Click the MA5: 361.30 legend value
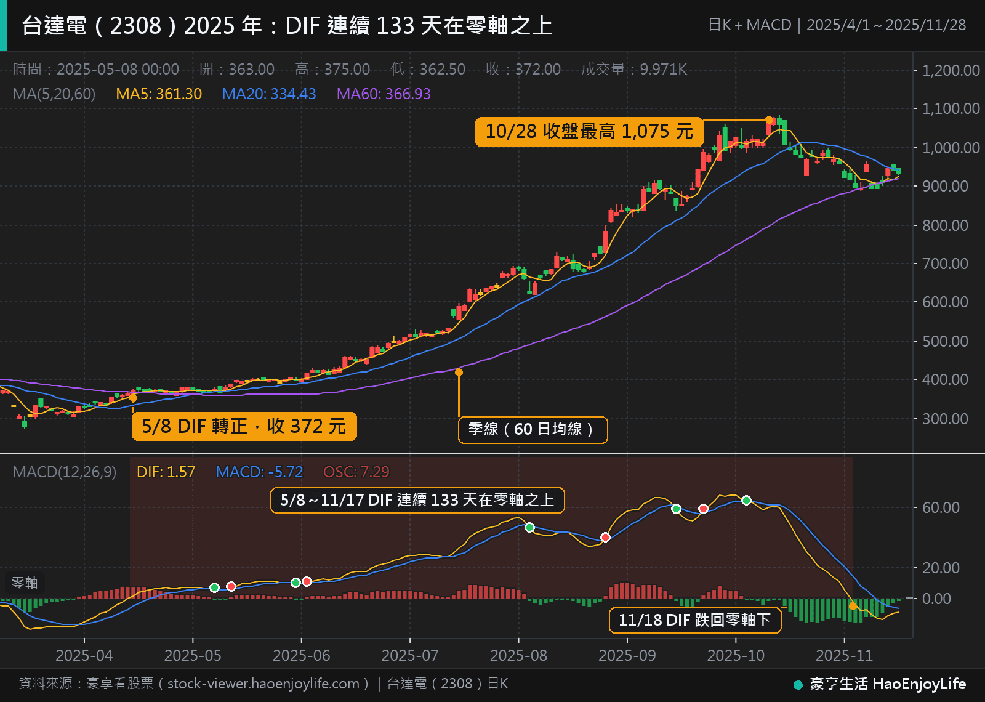Image resolution: width=985 pixels, height=702 pixels. tap(159, 94)
